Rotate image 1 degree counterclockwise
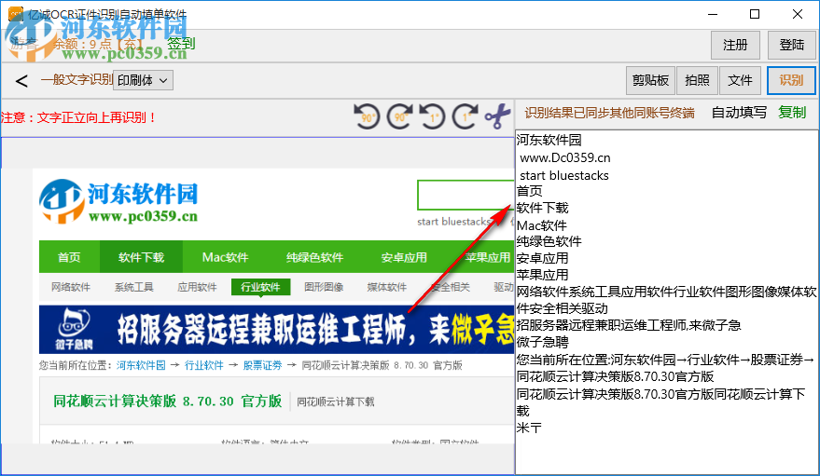The image size is (820, 476). point(432,116)
